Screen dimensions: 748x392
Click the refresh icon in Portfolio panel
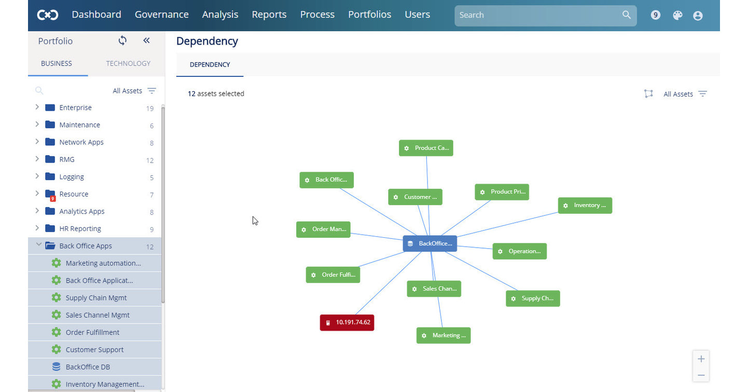click(x=122, y=40)
